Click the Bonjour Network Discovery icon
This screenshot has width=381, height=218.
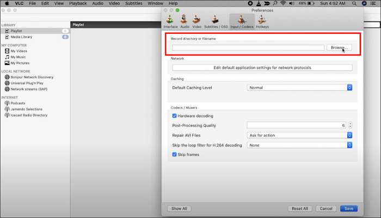(7, 77)
